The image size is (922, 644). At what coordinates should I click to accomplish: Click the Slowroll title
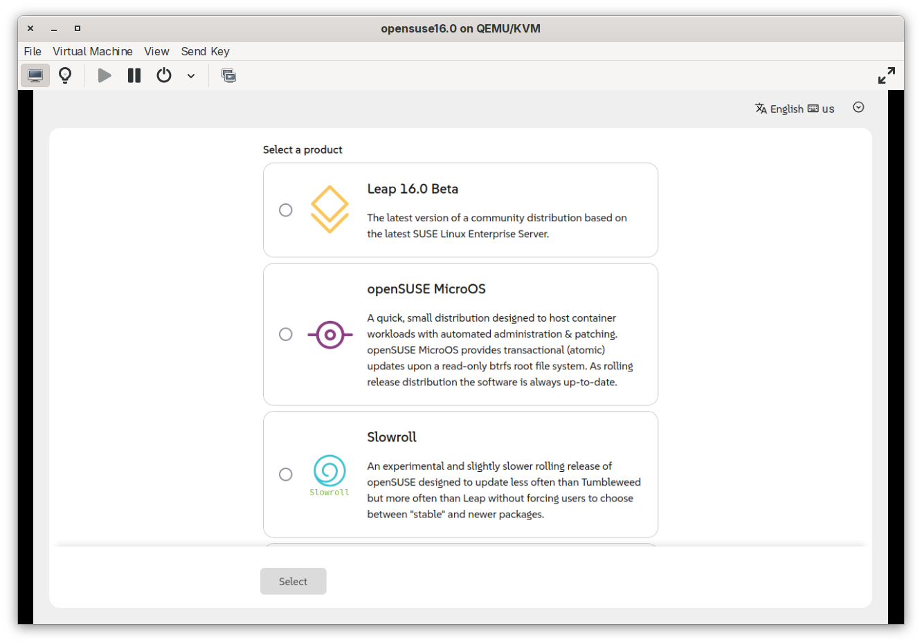coord(392,437)
